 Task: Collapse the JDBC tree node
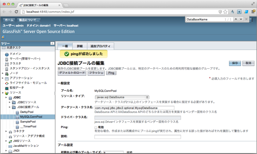tap(6, 97)
